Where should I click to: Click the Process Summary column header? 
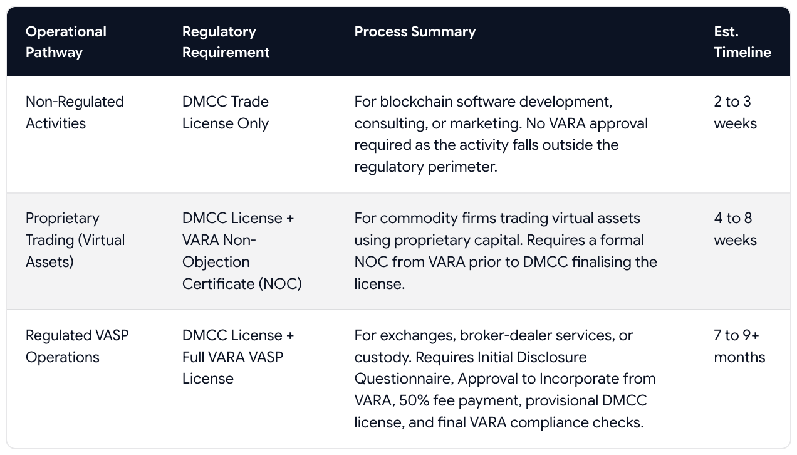click(x=415, y=32)
